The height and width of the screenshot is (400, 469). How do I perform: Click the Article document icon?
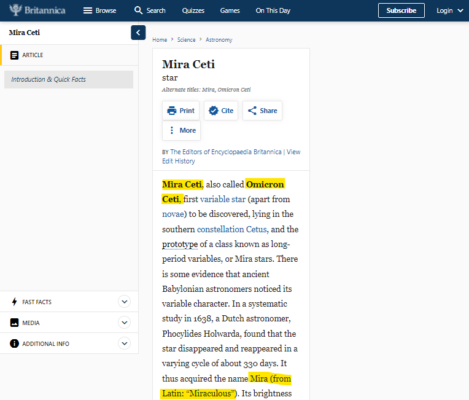(14, 55)
